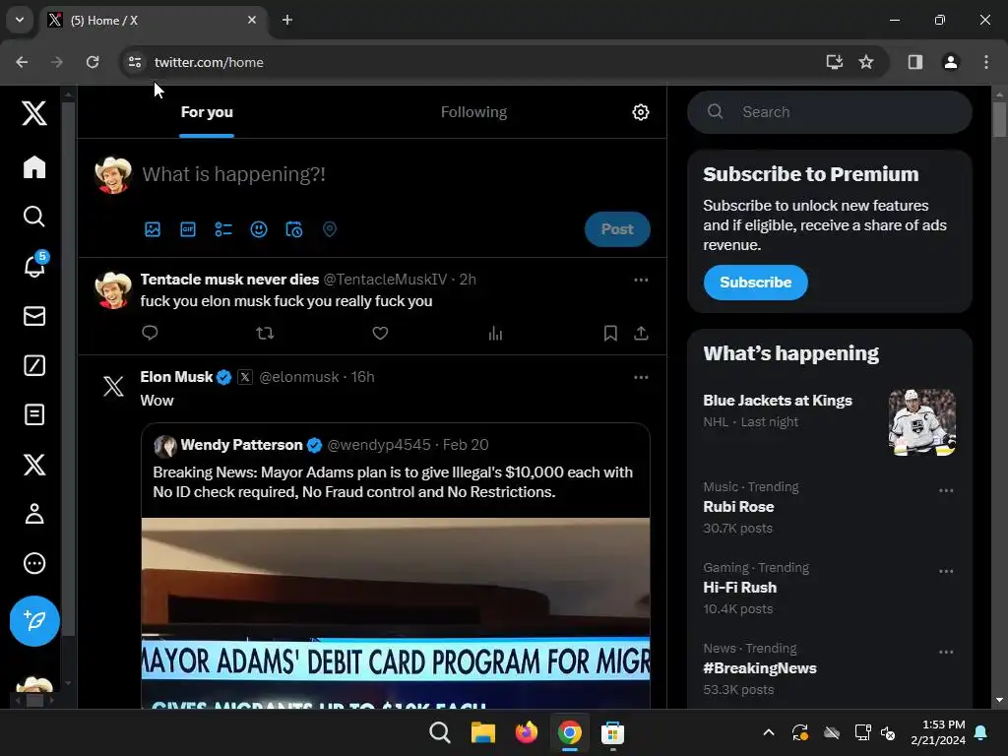The width and height of the screenshot is (1008, 756).
Task: Open Lists icon in sidebar
Action: point(34,414)
